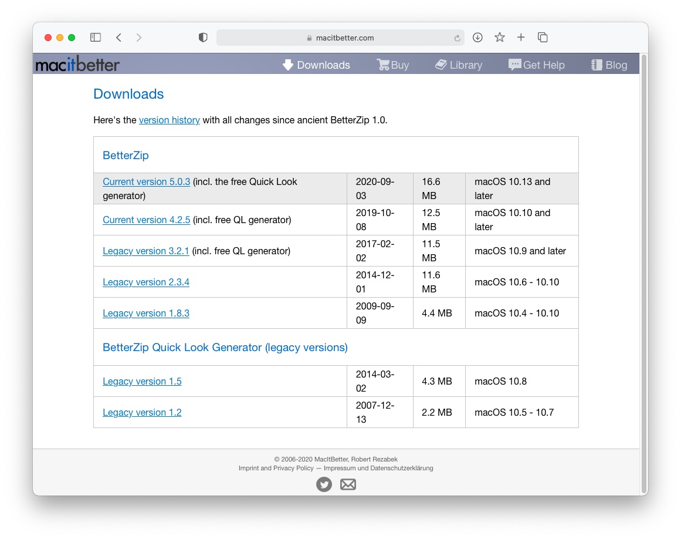681x539 pixels.
Task: Bookmark page using the star icon
Action: [x=499, y=38]
